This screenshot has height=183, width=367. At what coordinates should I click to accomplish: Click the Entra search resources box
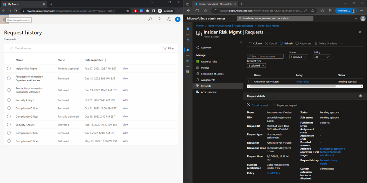[275, 18]
